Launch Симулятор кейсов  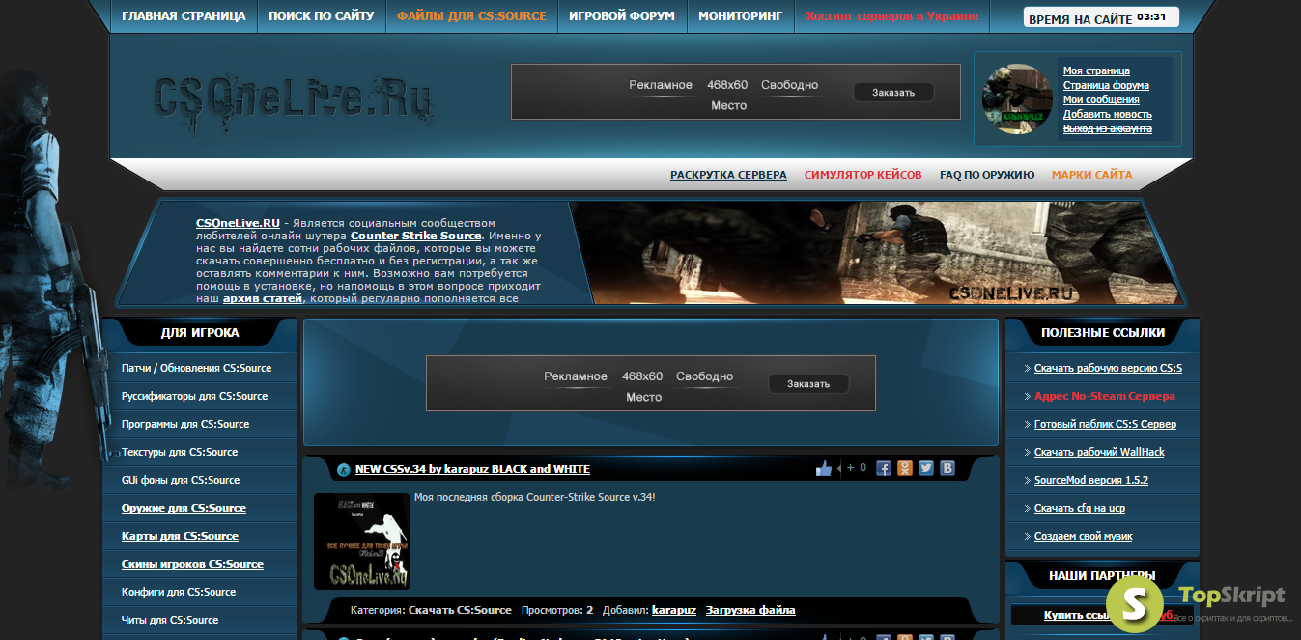863,175
